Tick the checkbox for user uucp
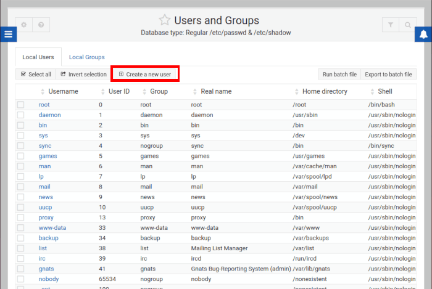The width and height of the screenshot is (432, 289). 20,207
